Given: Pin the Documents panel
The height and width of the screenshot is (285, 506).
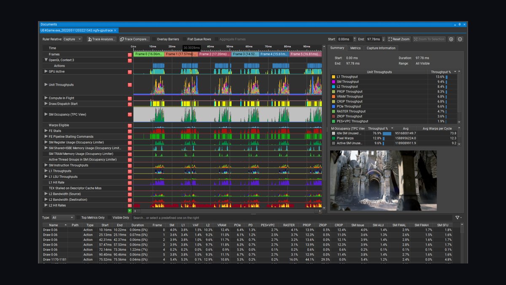Looking at the screenshot, I should pyautogui.click(x=459, y=24).
